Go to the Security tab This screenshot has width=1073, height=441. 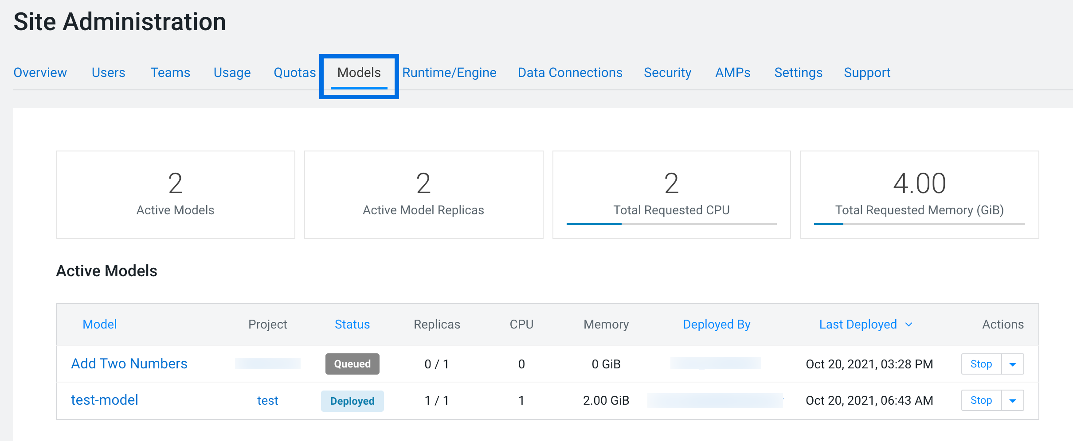coord(667,73)
